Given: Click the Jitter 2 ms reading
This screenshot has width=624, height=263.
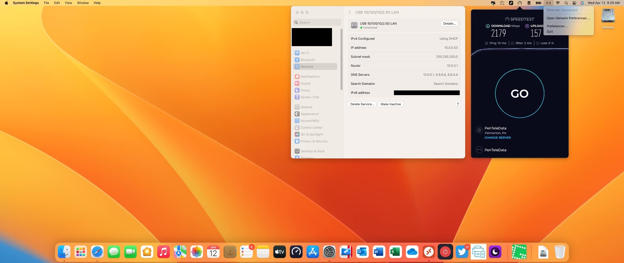Looking at the screenshot, I should click(521, 43).
